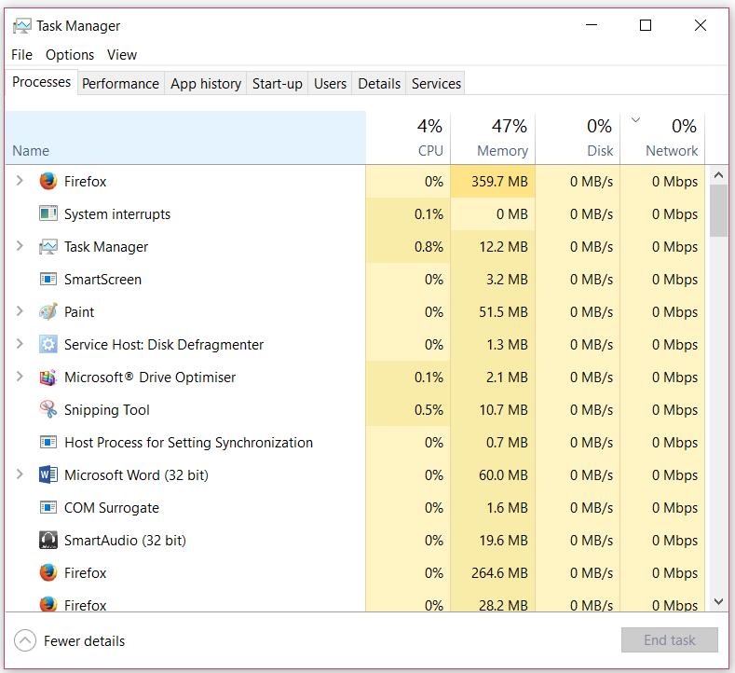735x673 pixels.
Task: Click the Drive Optimiser icon
Action: pyautogui.click(x=48, y=378)
